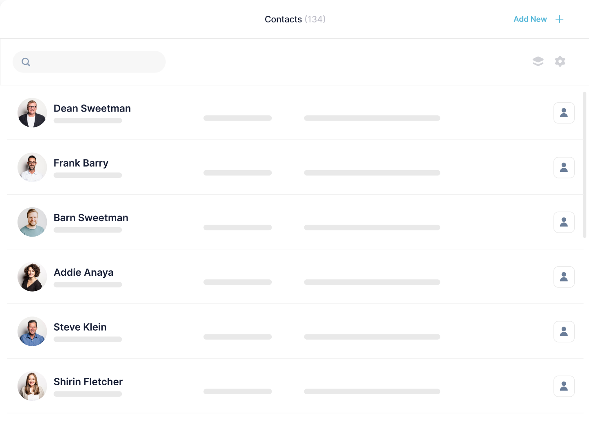Click the Contacts (134) heading
The height and width of the screenshot is (426, 589).
295,19
